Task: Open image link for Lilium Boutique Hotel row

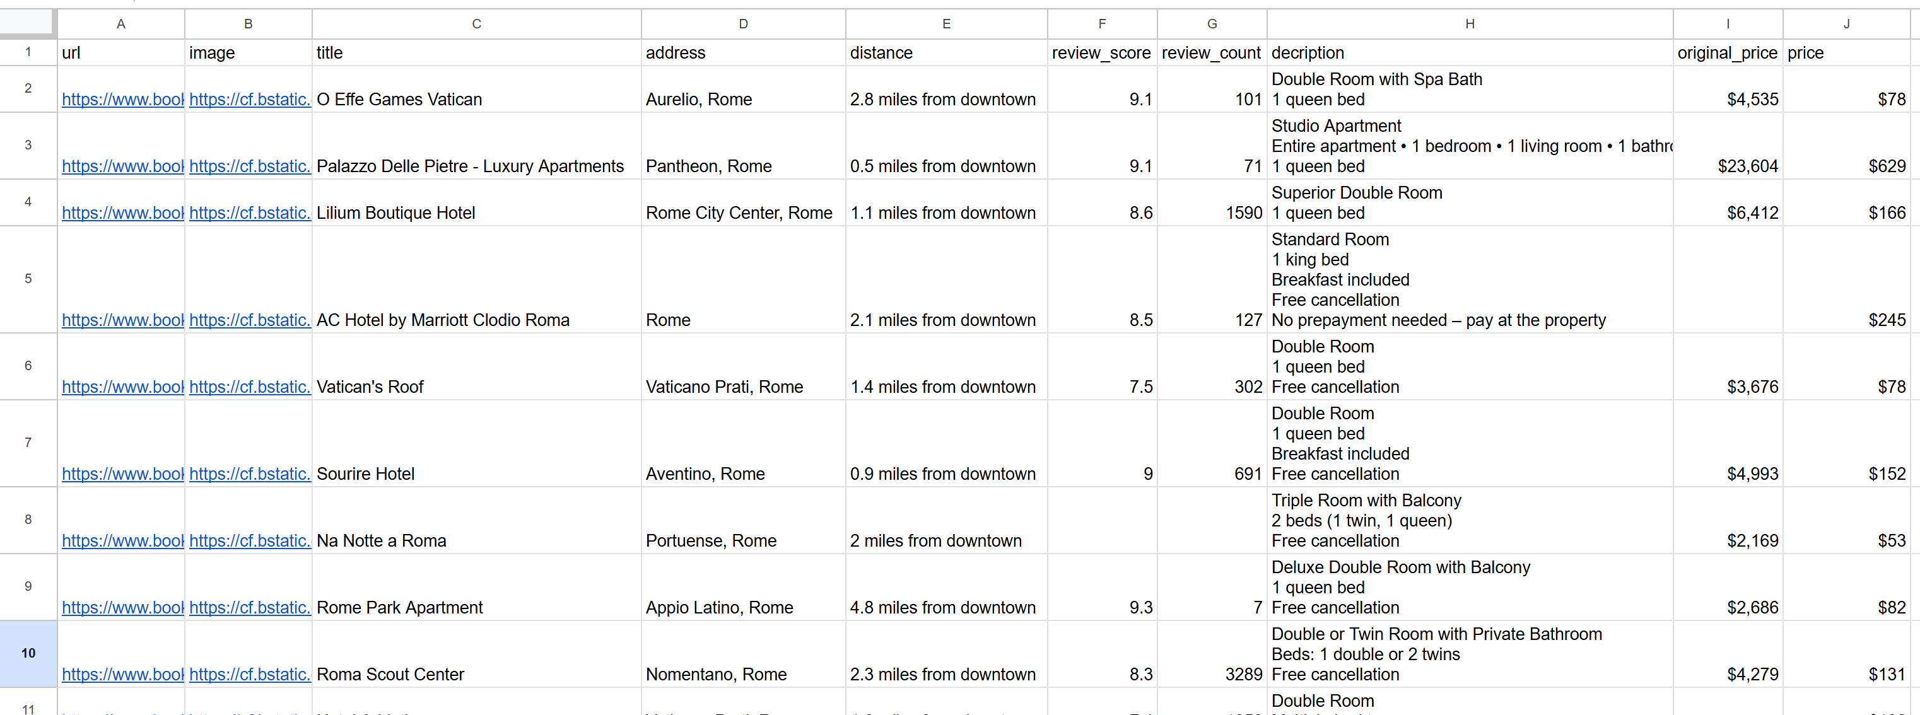Action: point(249,213)
